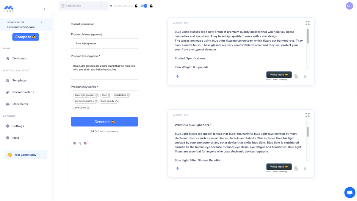Click the Rocket mode rocket icon
The image size is (357, 201).
pos(8,92)
